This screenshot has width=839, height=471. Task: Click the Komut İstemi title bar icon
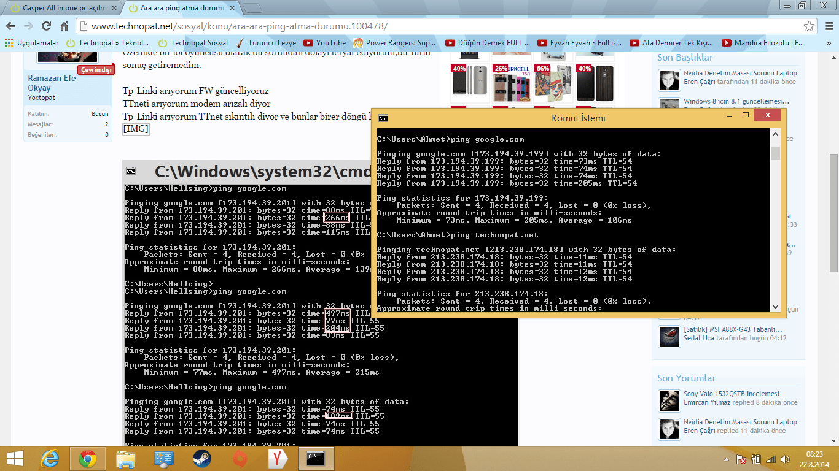[x=383, y=118]
